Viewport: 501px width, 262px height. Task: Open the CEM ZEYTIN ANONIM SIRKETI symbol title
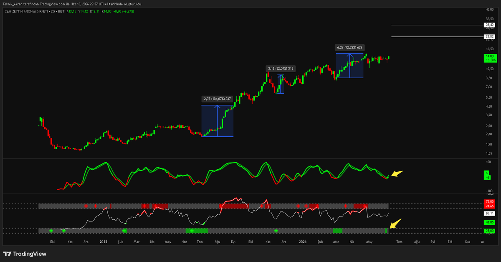click(x=25, y=11)
